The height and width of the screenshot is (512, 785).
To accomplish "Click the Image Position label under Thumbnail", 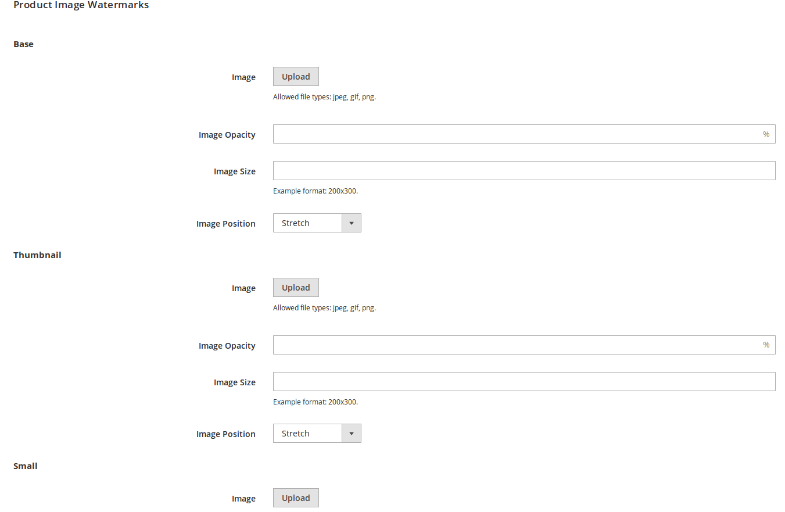I will (226, 434).
